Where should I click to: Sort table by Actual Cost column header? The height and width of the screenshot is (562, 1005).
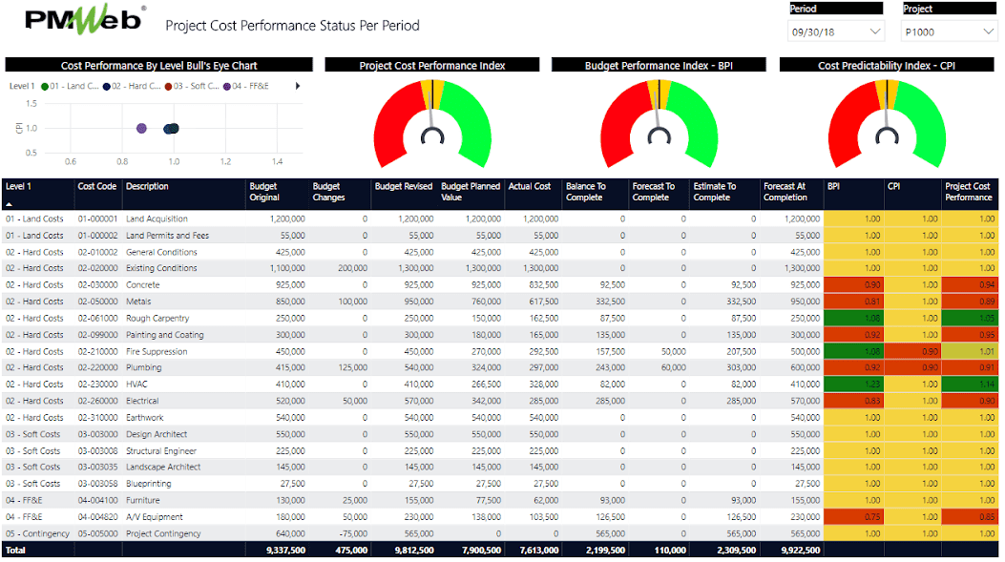click(x=529, y=186)
